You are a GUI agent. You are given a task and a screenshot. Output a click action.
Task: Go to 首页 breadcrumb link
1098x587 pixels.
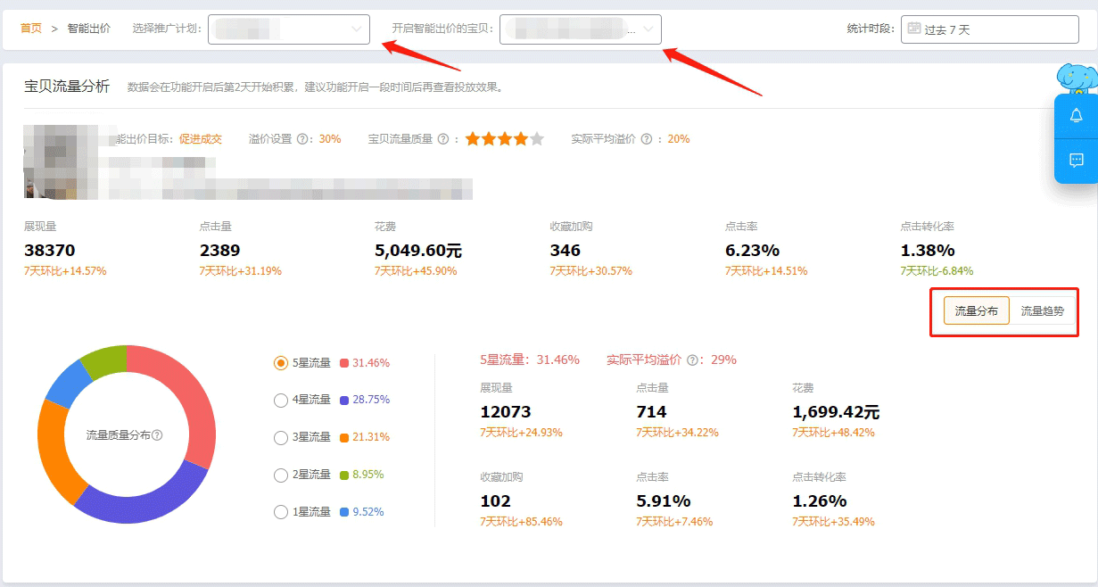pos(31,29)
